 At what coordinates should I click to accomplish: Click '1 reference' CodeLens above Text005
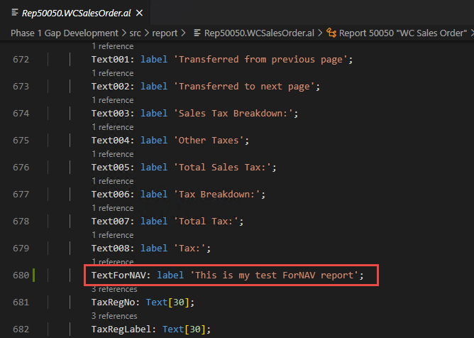coord(112,154)
